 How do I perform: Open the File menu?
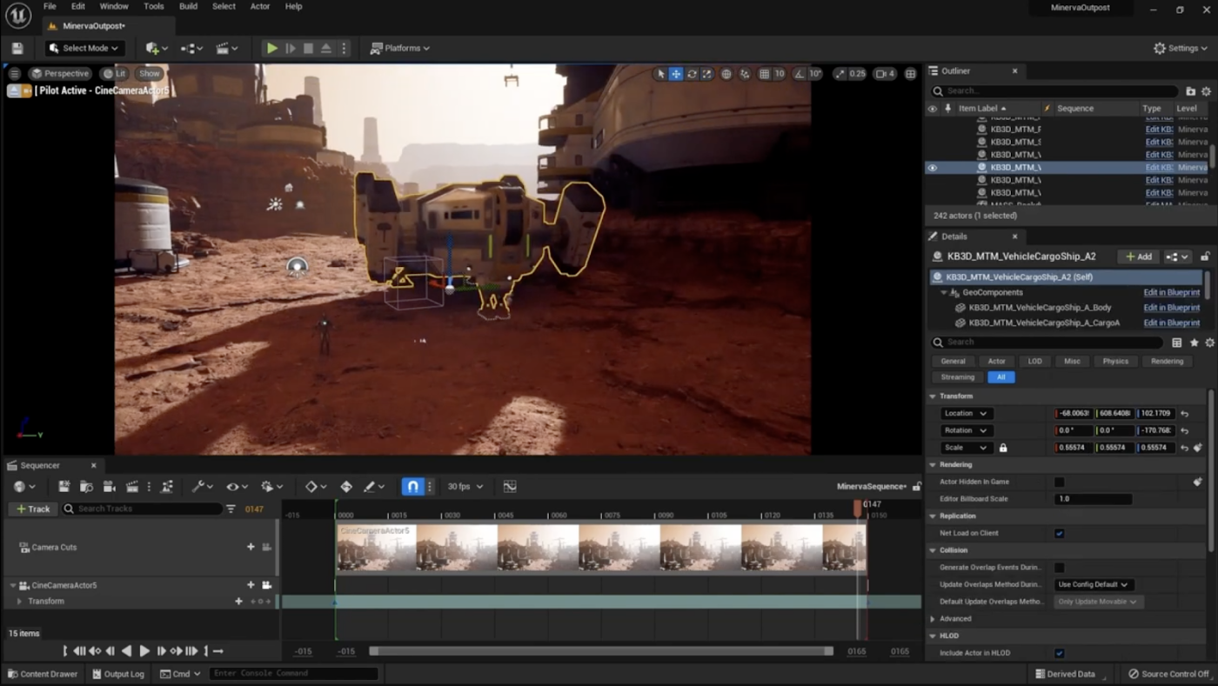click(50, 6)
